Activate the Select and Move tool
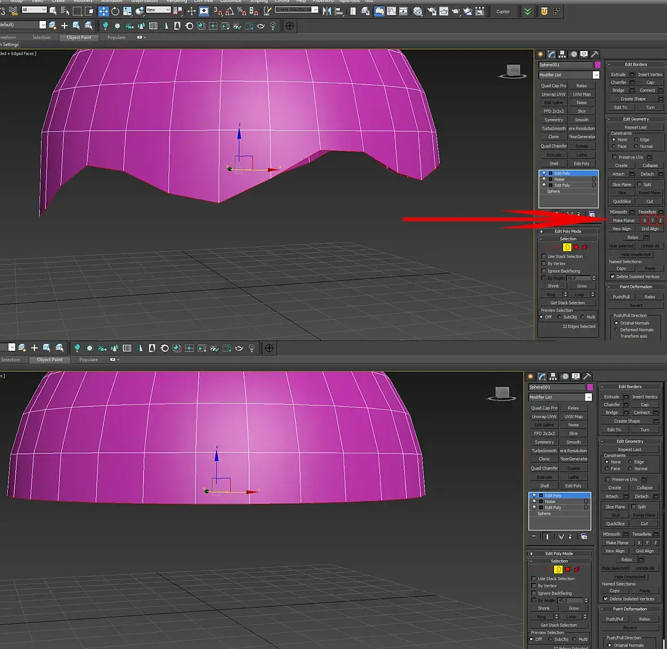 click(x=103, y=11)
